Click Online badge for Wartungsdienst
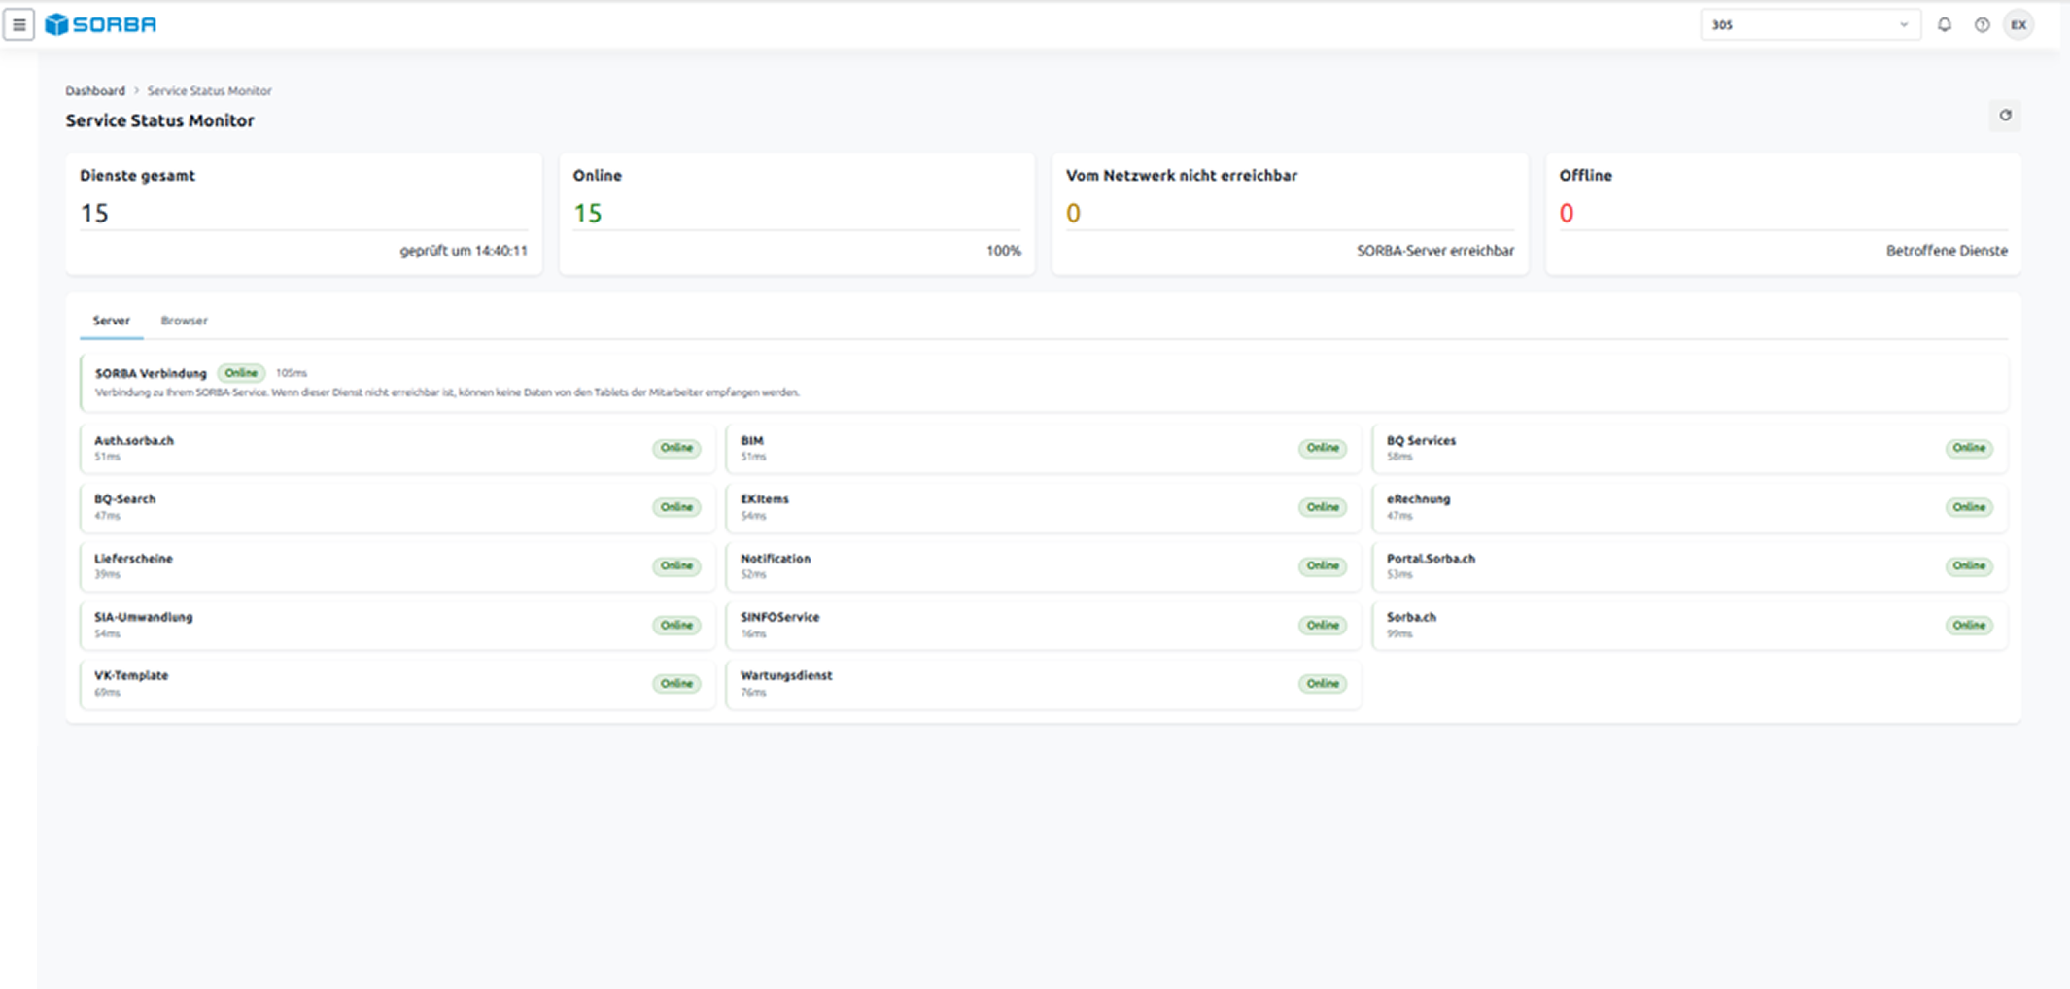This screenshot has height=989, width=2070. (1323, 684)
